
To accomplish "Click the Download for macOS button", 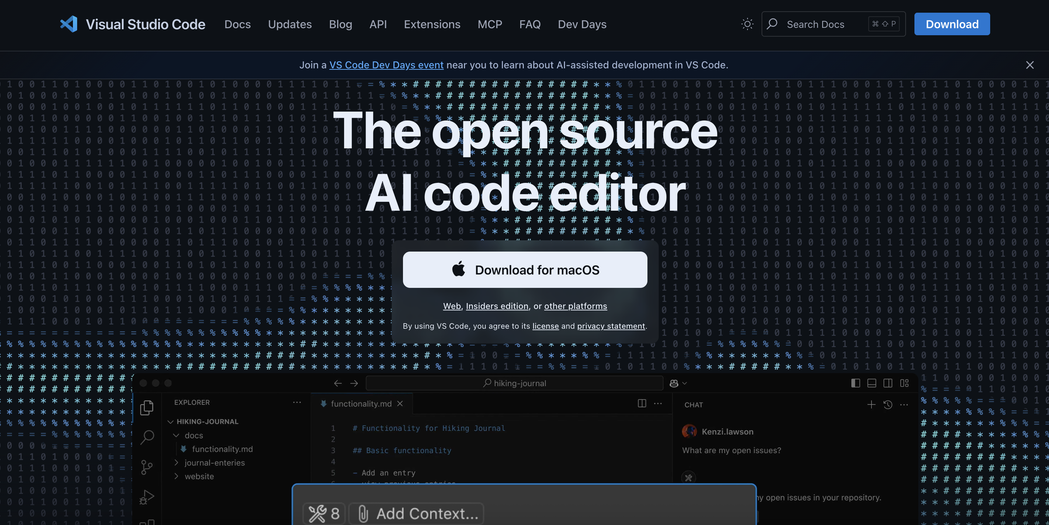I will tap(524, 270).
